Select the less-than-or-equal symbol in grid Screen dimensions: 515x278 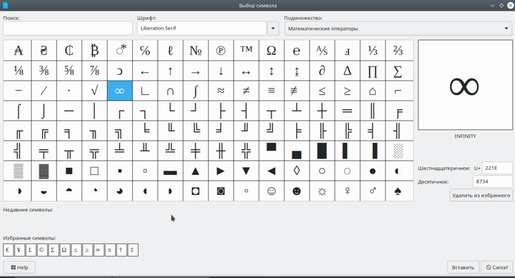[322, 91]
